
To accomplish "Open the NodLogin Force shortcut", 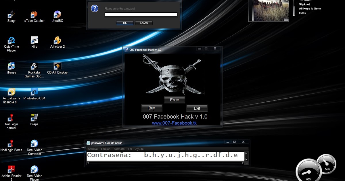I will (11, 146).
